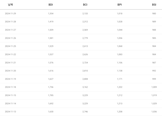The image size is (162, 116).
Task: Click BPI value 1,138 for 2024-11-20
Action: [x=120, y=71]
